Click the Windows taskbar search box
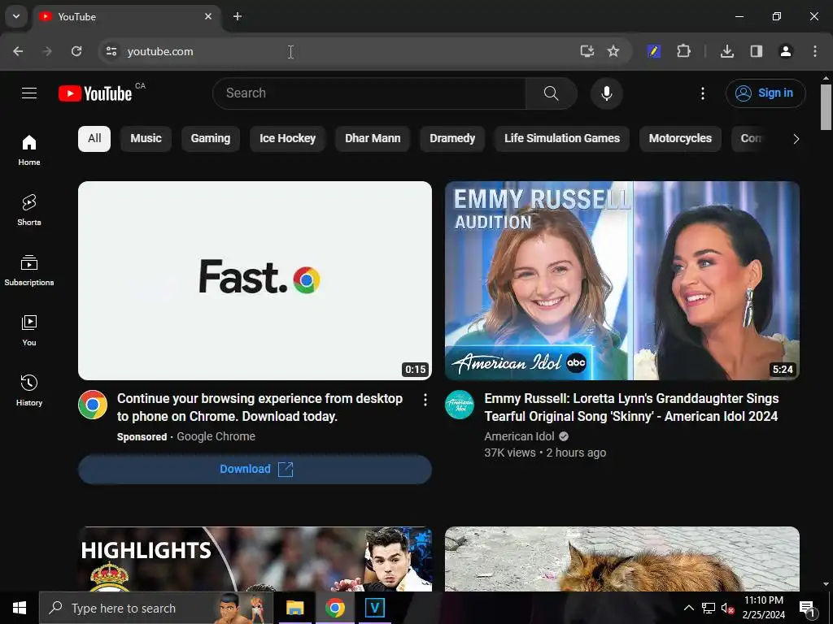Viewport: 833px width, 624px height. click(x=155, y=608)
